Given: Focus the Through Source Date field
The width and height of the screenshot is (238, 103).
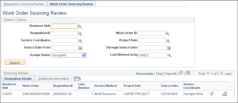Looking at the screenshot, I should (152, 48).
